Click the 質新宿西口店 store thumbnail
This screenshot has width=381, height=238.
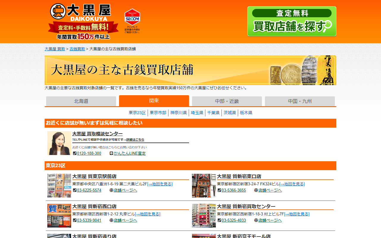(59, 216)
